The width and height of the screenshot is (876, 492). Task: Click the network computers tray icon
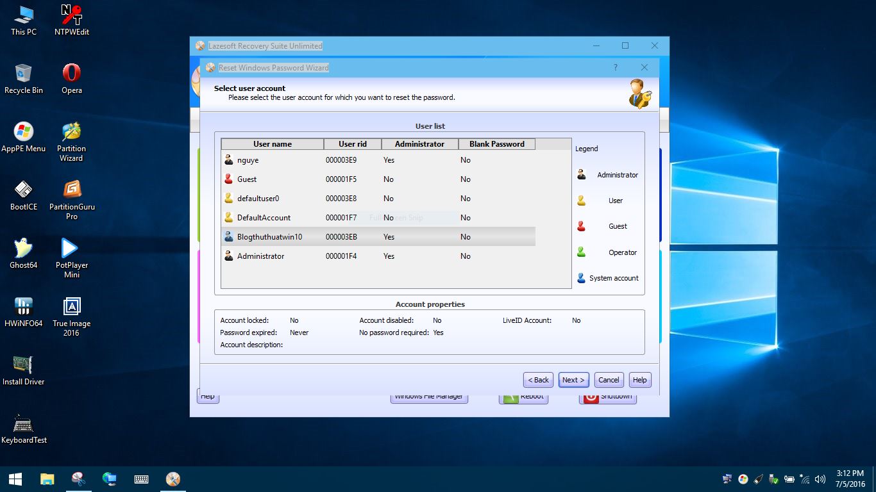click(x=727, y=479)
